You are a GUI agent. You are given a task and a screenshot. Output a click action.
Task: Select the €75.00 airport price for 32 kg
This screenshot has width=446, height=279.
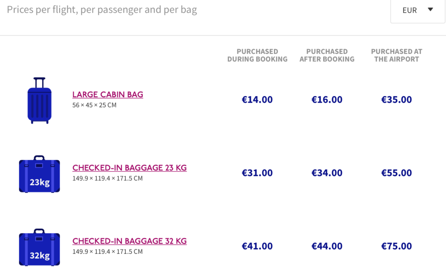pyautogui.click(x=396, y=246)
